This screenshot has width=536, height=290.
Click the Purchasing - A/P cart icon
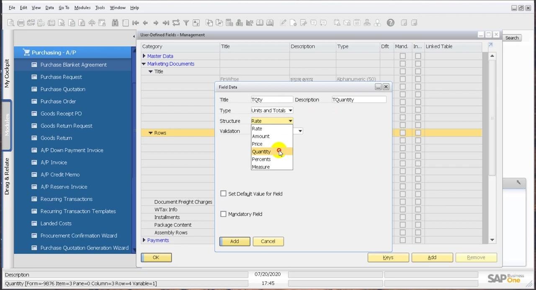coord(26,52)
